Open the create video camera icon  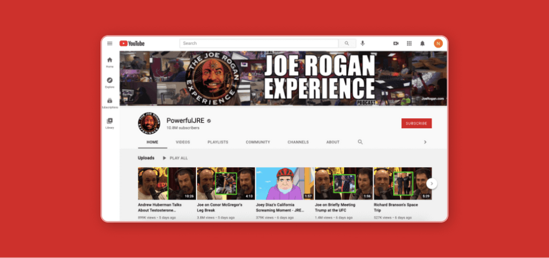pos(396,43)
